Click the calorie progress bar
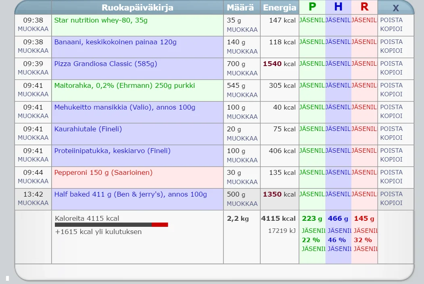The height and width of the screenshot is (284, 424). coord(111,225)
